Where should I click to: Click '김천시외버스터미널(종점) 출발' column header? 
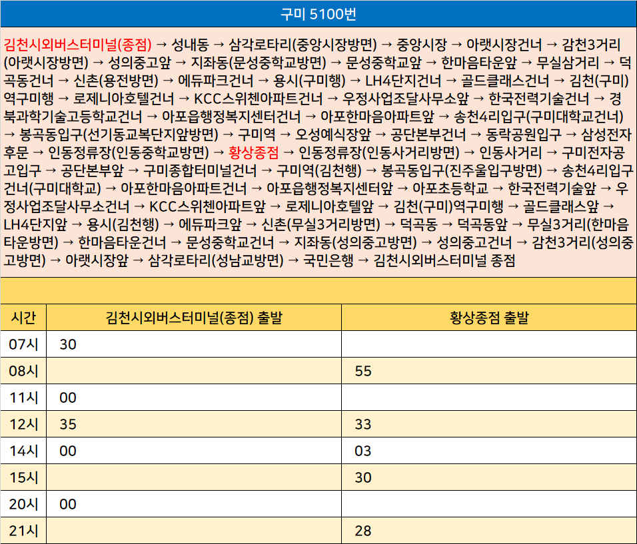pos(194,318)
